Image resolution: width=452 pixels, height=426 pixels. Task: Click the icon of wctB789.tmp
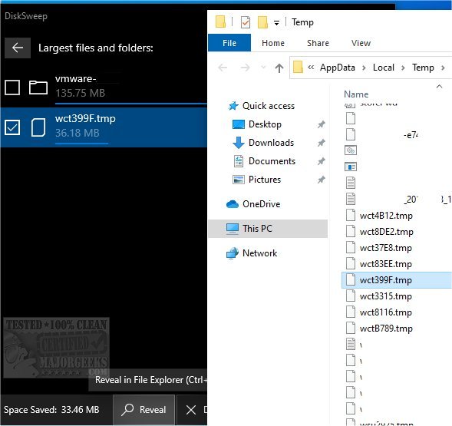pyautogui.click(x=351, y=329)
